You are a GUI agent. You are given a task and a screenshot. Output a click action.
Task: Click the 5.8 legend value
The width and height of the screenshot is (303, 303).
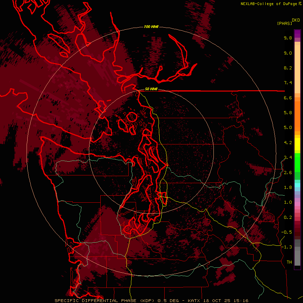point(288,113)
